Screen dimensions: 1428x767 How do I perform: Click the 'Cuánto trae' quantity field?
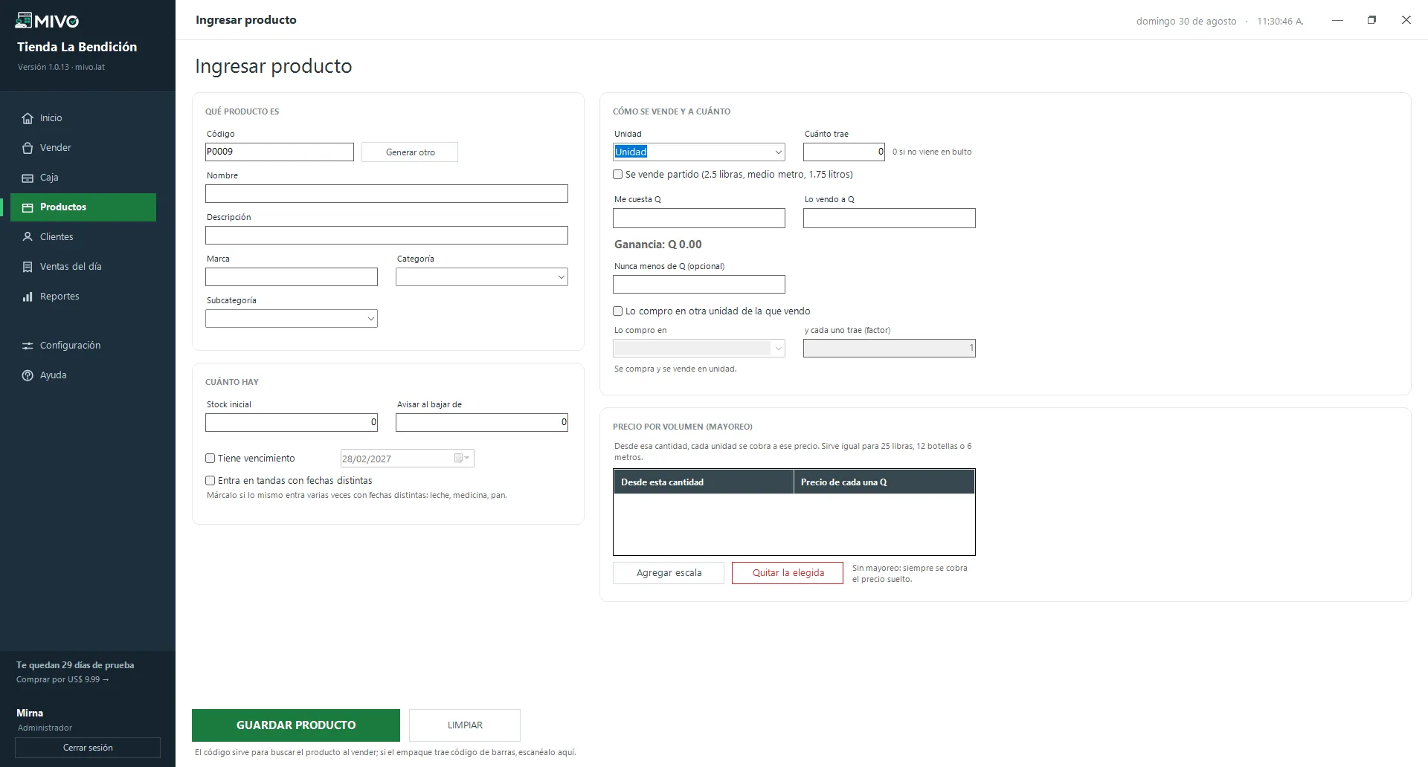tap(844, 152)
